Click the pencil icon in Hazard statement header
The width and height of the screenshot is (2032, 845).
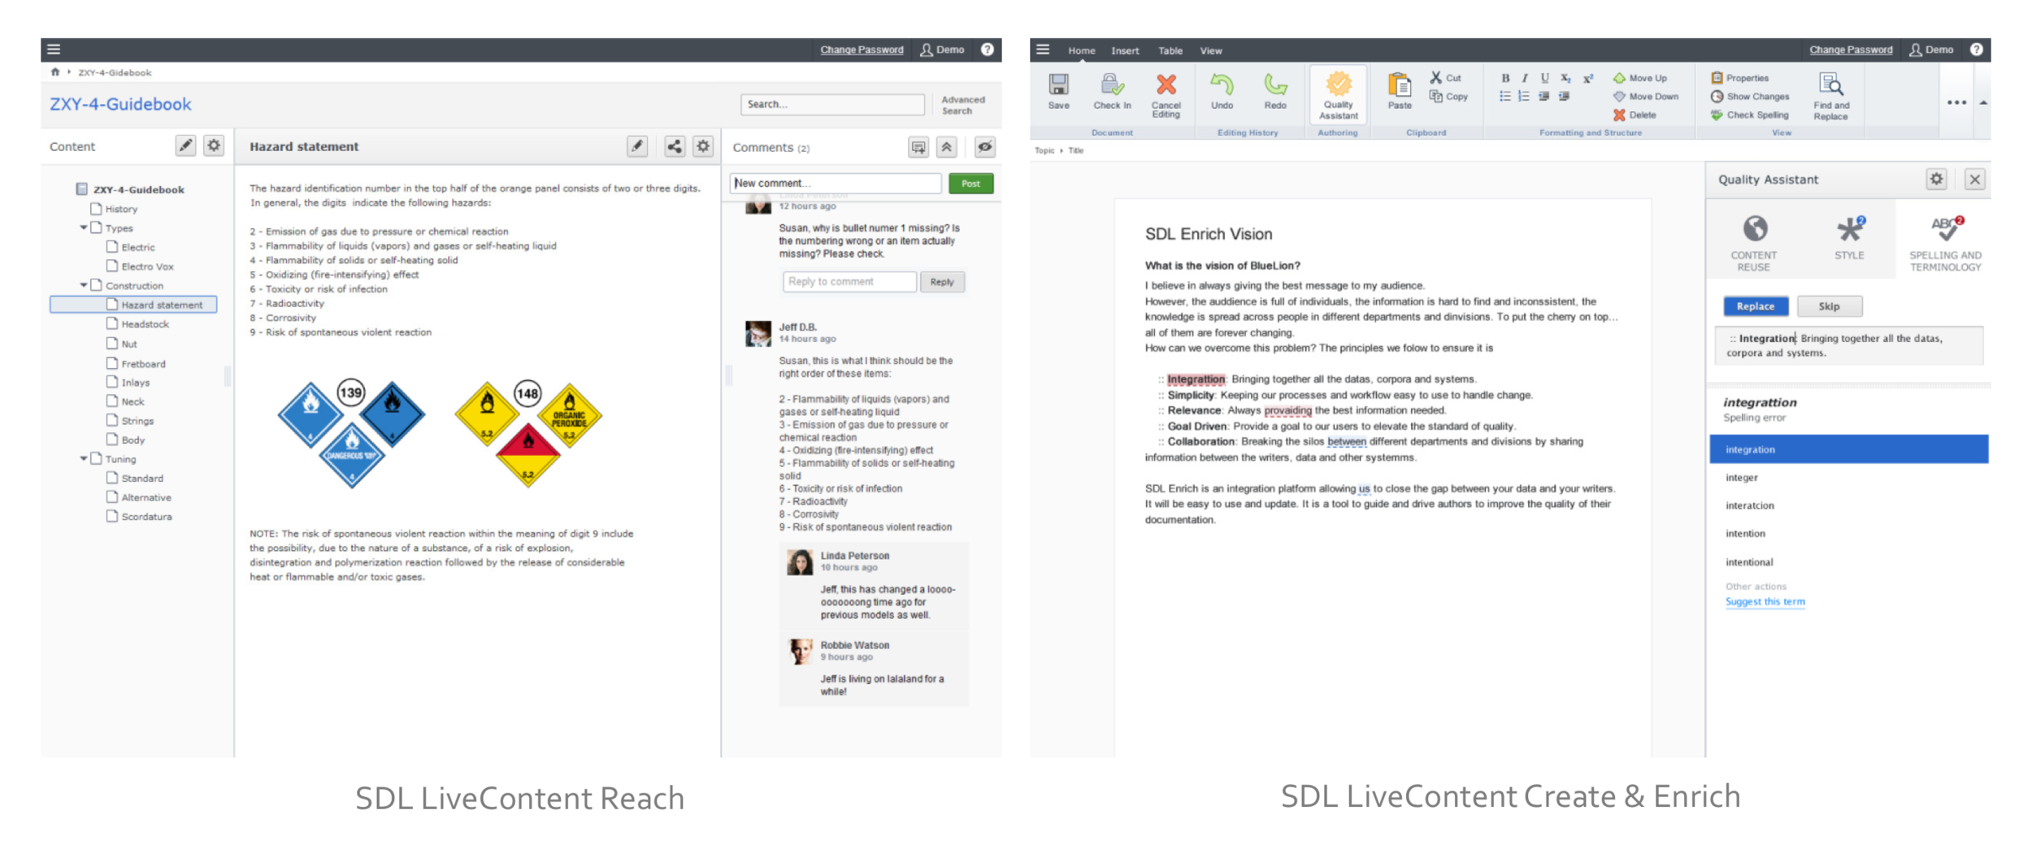[637, 147]
